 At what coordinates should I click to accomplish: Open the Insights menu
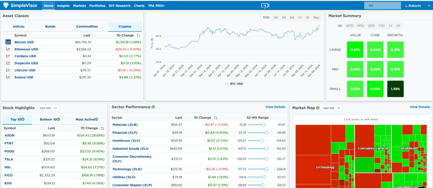click(63, 5)
